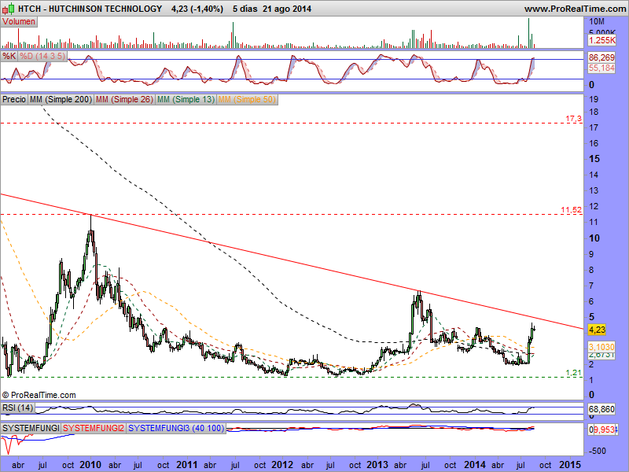Viewport: 629px width, 472px height.
Task: Click the 1.255K volume value tag
Action: pos(601,40)
